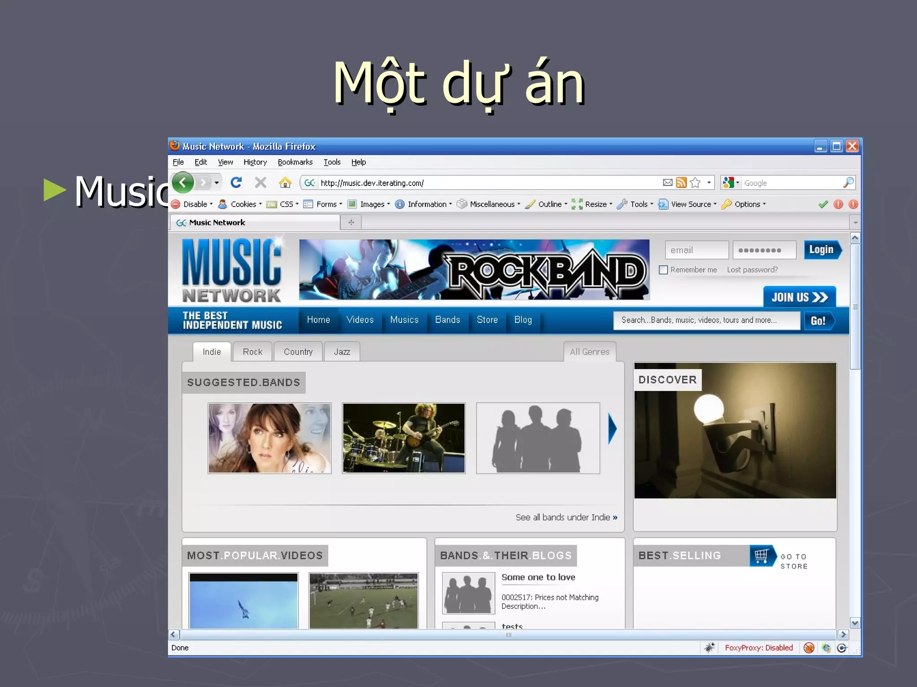Click the JOIN US button

[800, 297]
